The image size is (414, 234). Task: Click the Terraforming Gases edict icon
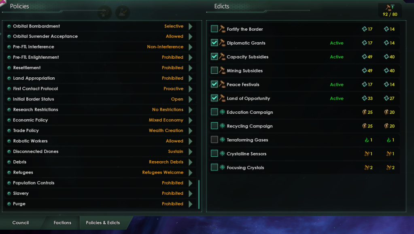[222, 140]
